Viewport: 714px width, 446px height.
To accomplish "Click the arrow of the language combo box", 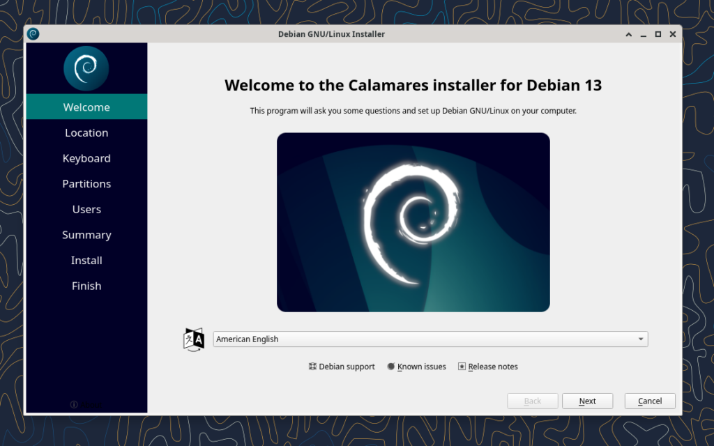I will [641, 339].
